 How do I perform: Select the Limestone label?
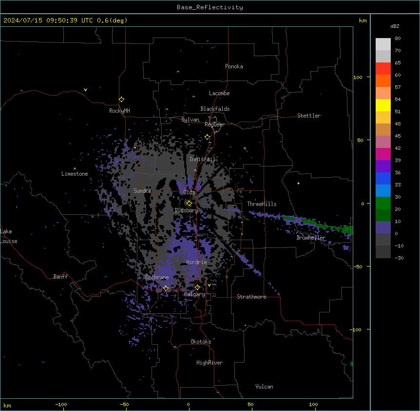[x=75, y=174]
